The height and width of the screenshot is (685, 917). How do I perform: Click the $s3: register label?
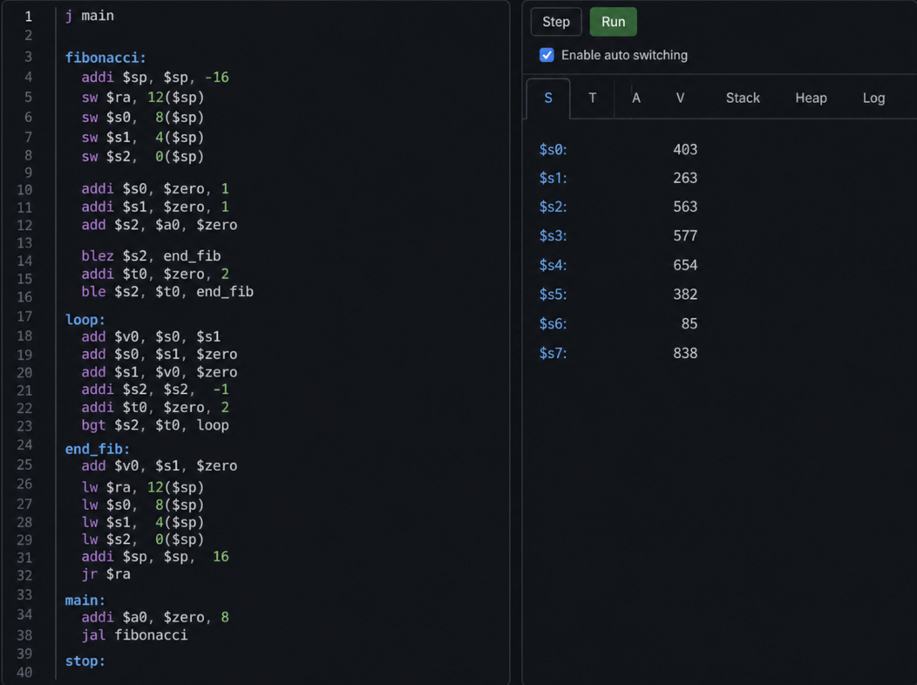[x=553, y=236]
